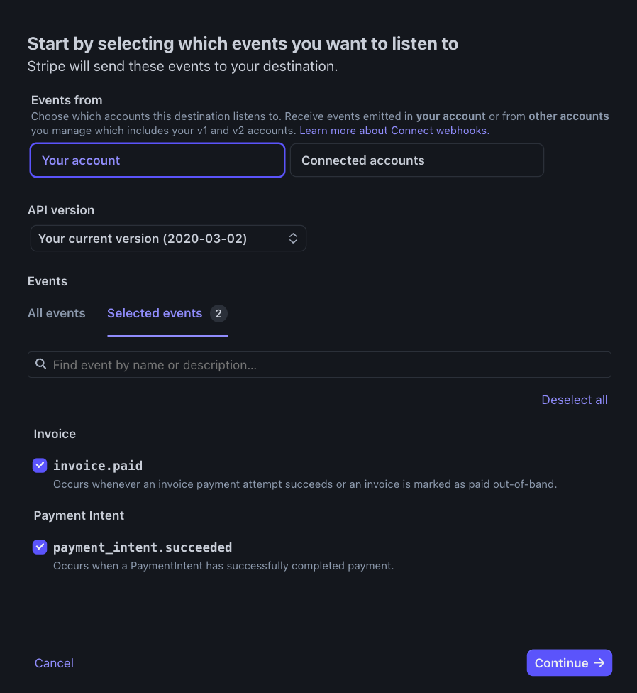Click the event search input field
The image size is (637, 693).
319,364
